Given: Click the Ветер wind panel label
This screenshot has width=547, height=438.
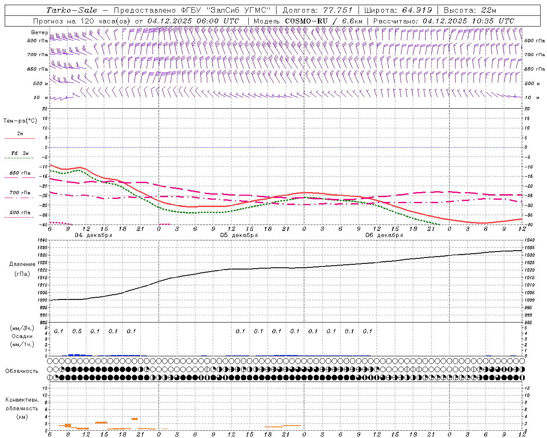Looking at the screenshot, I should [x=39, y=33].
